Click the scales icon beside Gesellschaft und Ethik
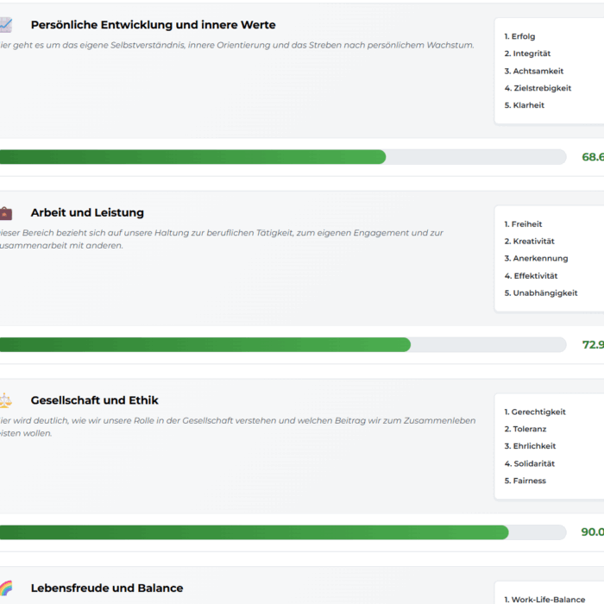The width and height of the screenshot is (604, 604). pyautogui.click(x=5, y=400)
